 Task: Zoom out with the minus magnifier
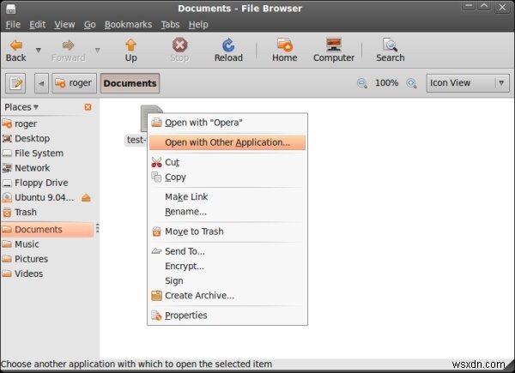click(361, 83)
